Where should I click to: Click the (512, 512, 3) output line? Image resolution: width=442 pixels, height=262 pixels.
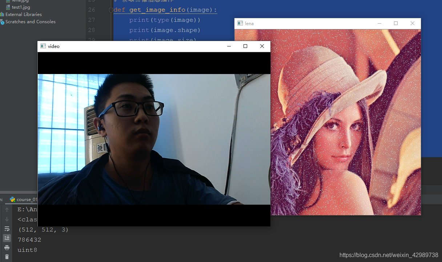click(x=43, y=230)
